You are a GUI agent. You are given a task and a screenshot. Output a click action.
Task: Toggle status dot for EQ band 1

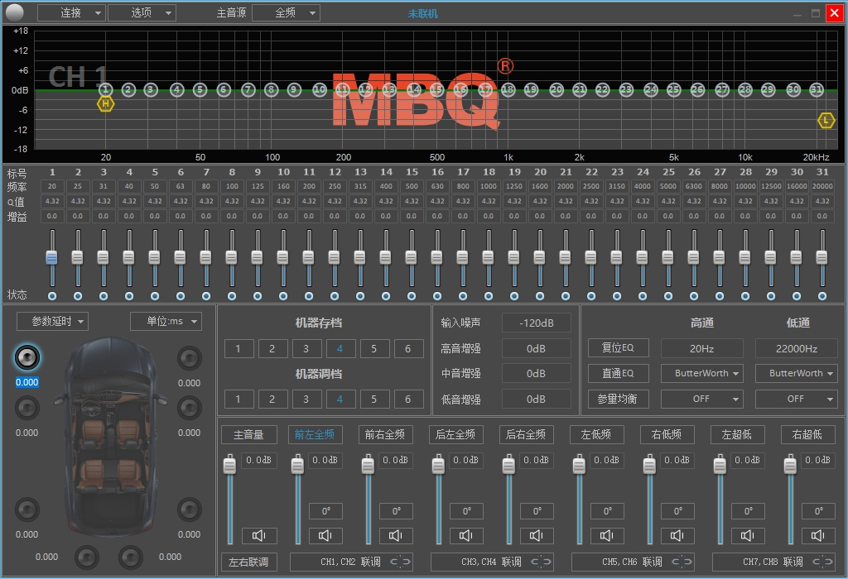coord(52,296)
